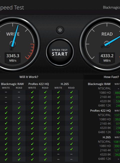The height and width of the screenshot is (163, 120).
Task: Click the "Will It Work?" panel heading
Action: coord(29,77)
